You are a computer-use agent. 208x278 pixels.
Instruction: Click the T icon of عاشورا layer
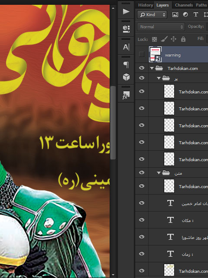[170, 237]
